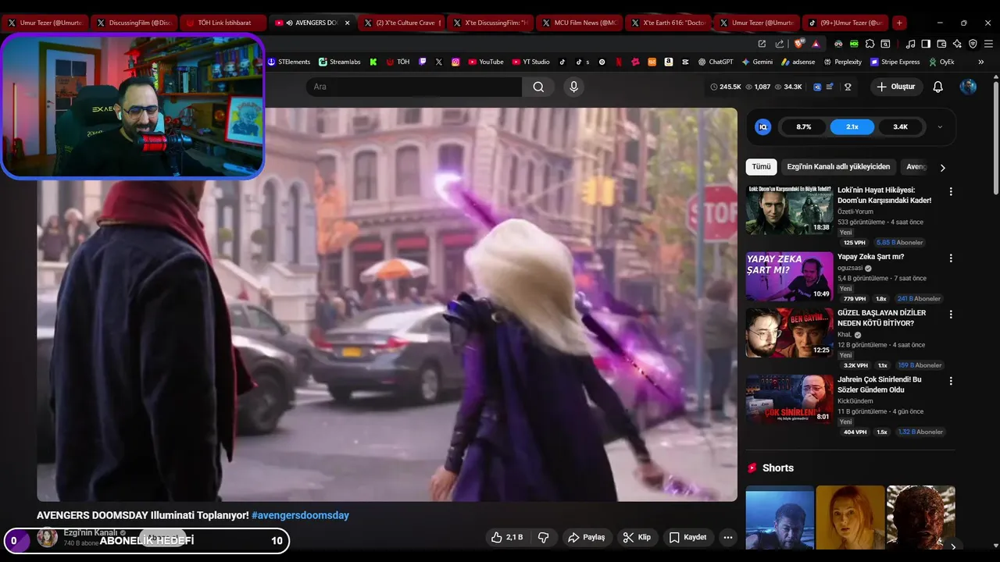Open a new browser tab
Screen dimensions: 1000x562
point(899,23)
